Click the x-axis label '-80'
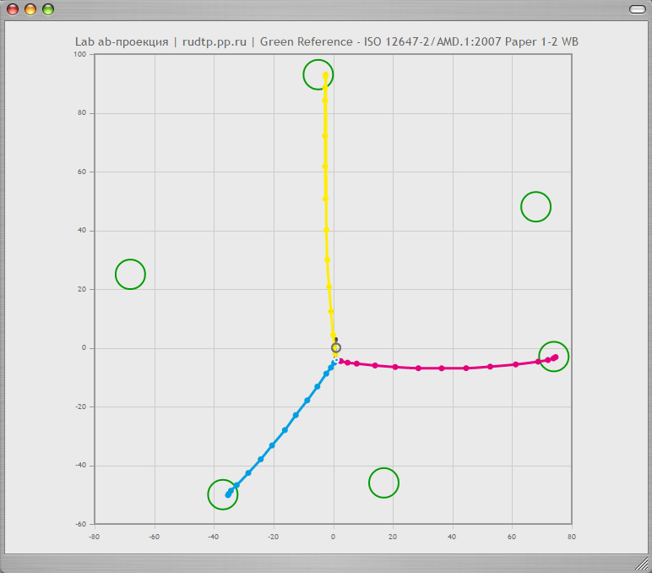The width and height of the screenshot is (652, 573). pyautogui.click(x=95, y=537)
